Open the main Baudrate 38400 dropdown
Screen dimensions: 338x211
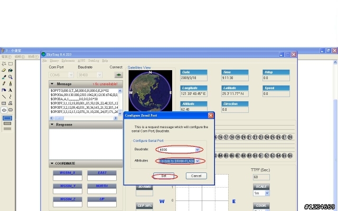tap(99, 75)
